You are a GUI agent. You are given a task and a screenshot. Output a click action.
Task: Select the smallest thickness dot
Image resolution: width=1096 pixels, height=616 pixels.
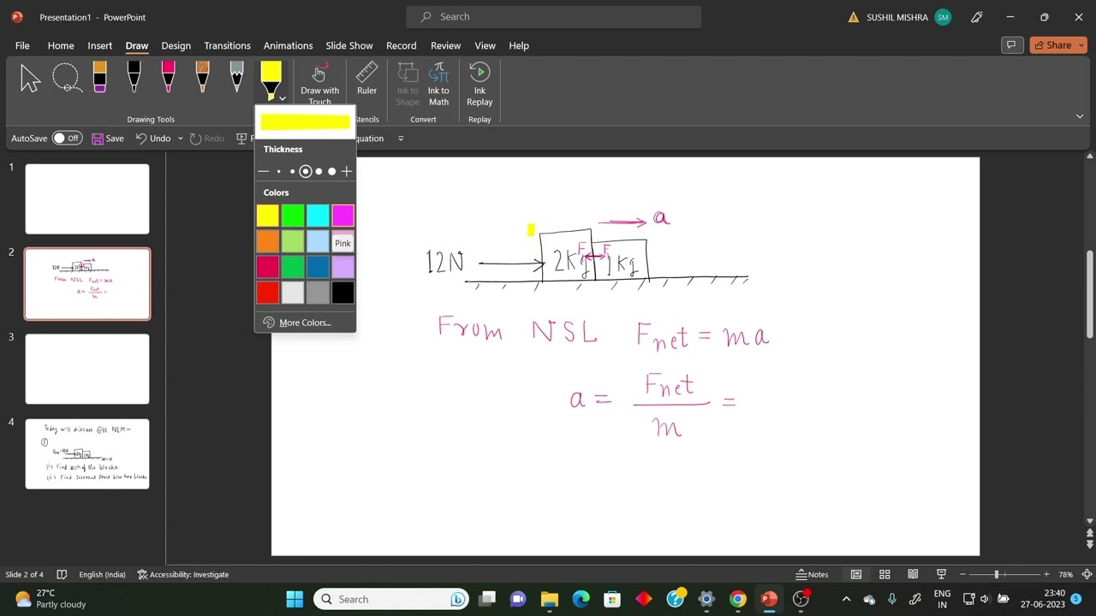278,172
